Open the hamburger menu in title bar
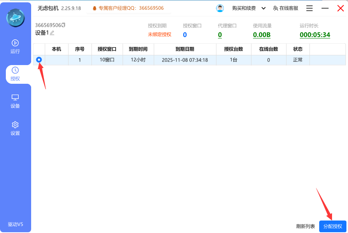The height and width of the screenshot is (233, 348). 309,8
